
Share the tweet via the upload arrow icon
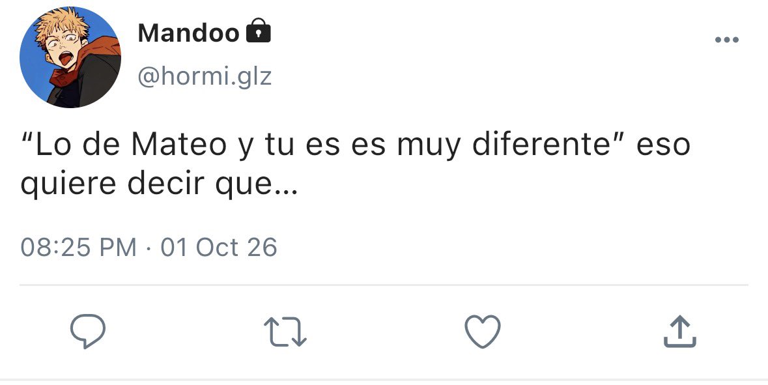pyautogui.click(x=680, y=332)
